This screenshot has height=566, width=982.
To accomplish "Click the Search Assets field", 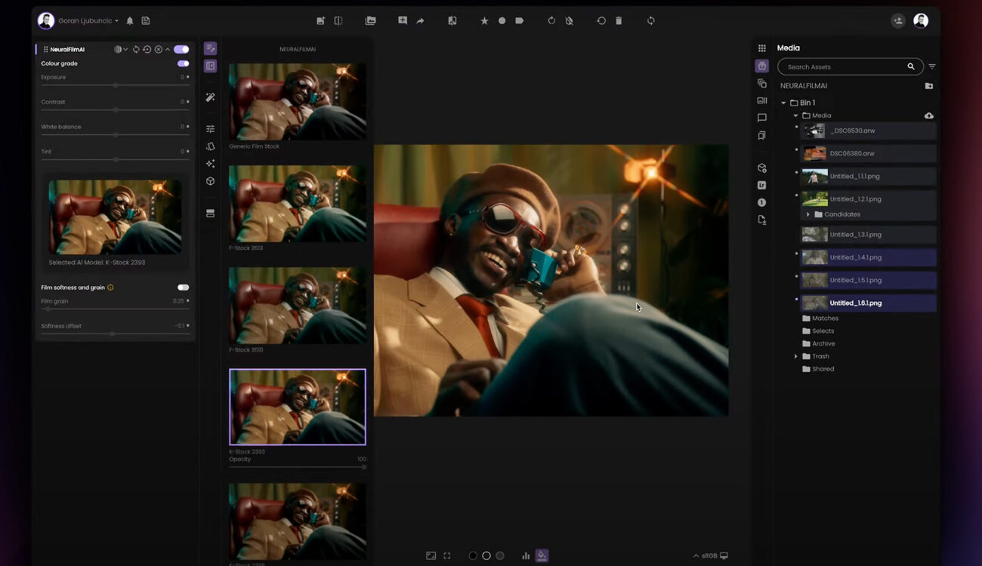I will tap(850, 67).
